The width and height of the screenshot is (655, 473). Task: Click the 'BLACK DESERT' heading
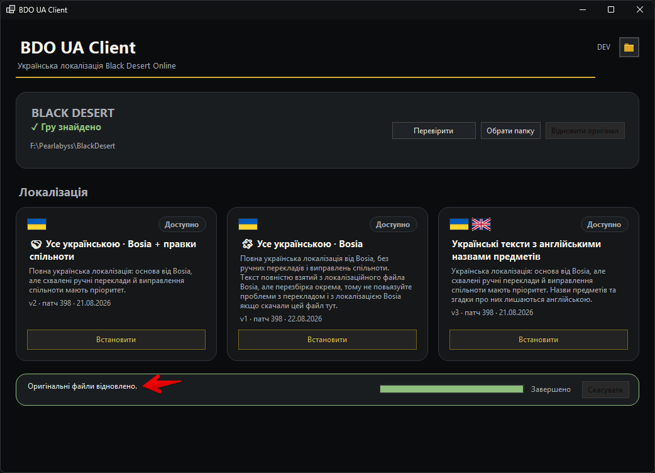73,113
